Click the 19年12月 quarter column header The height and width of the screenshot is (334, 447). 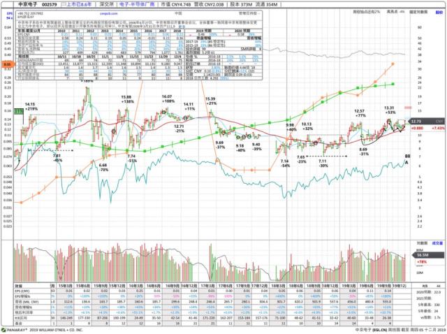pyautogui.click(x=400, y=286)
